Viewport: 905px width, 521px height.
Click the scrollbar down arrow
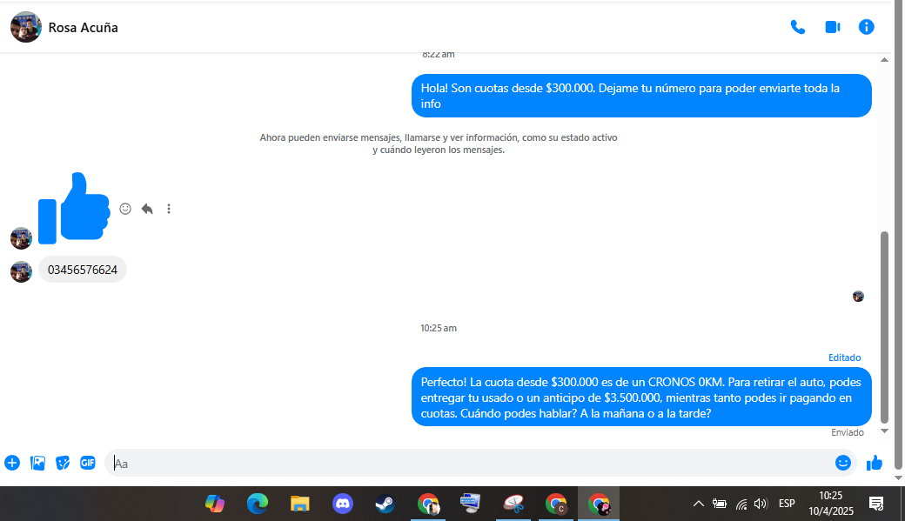(885, 431)
